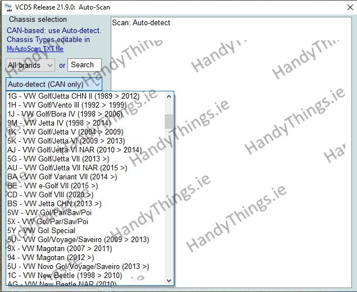357x292 pixels.
Task: Click the chassis list scrollbar thumb
Action: 169,122
